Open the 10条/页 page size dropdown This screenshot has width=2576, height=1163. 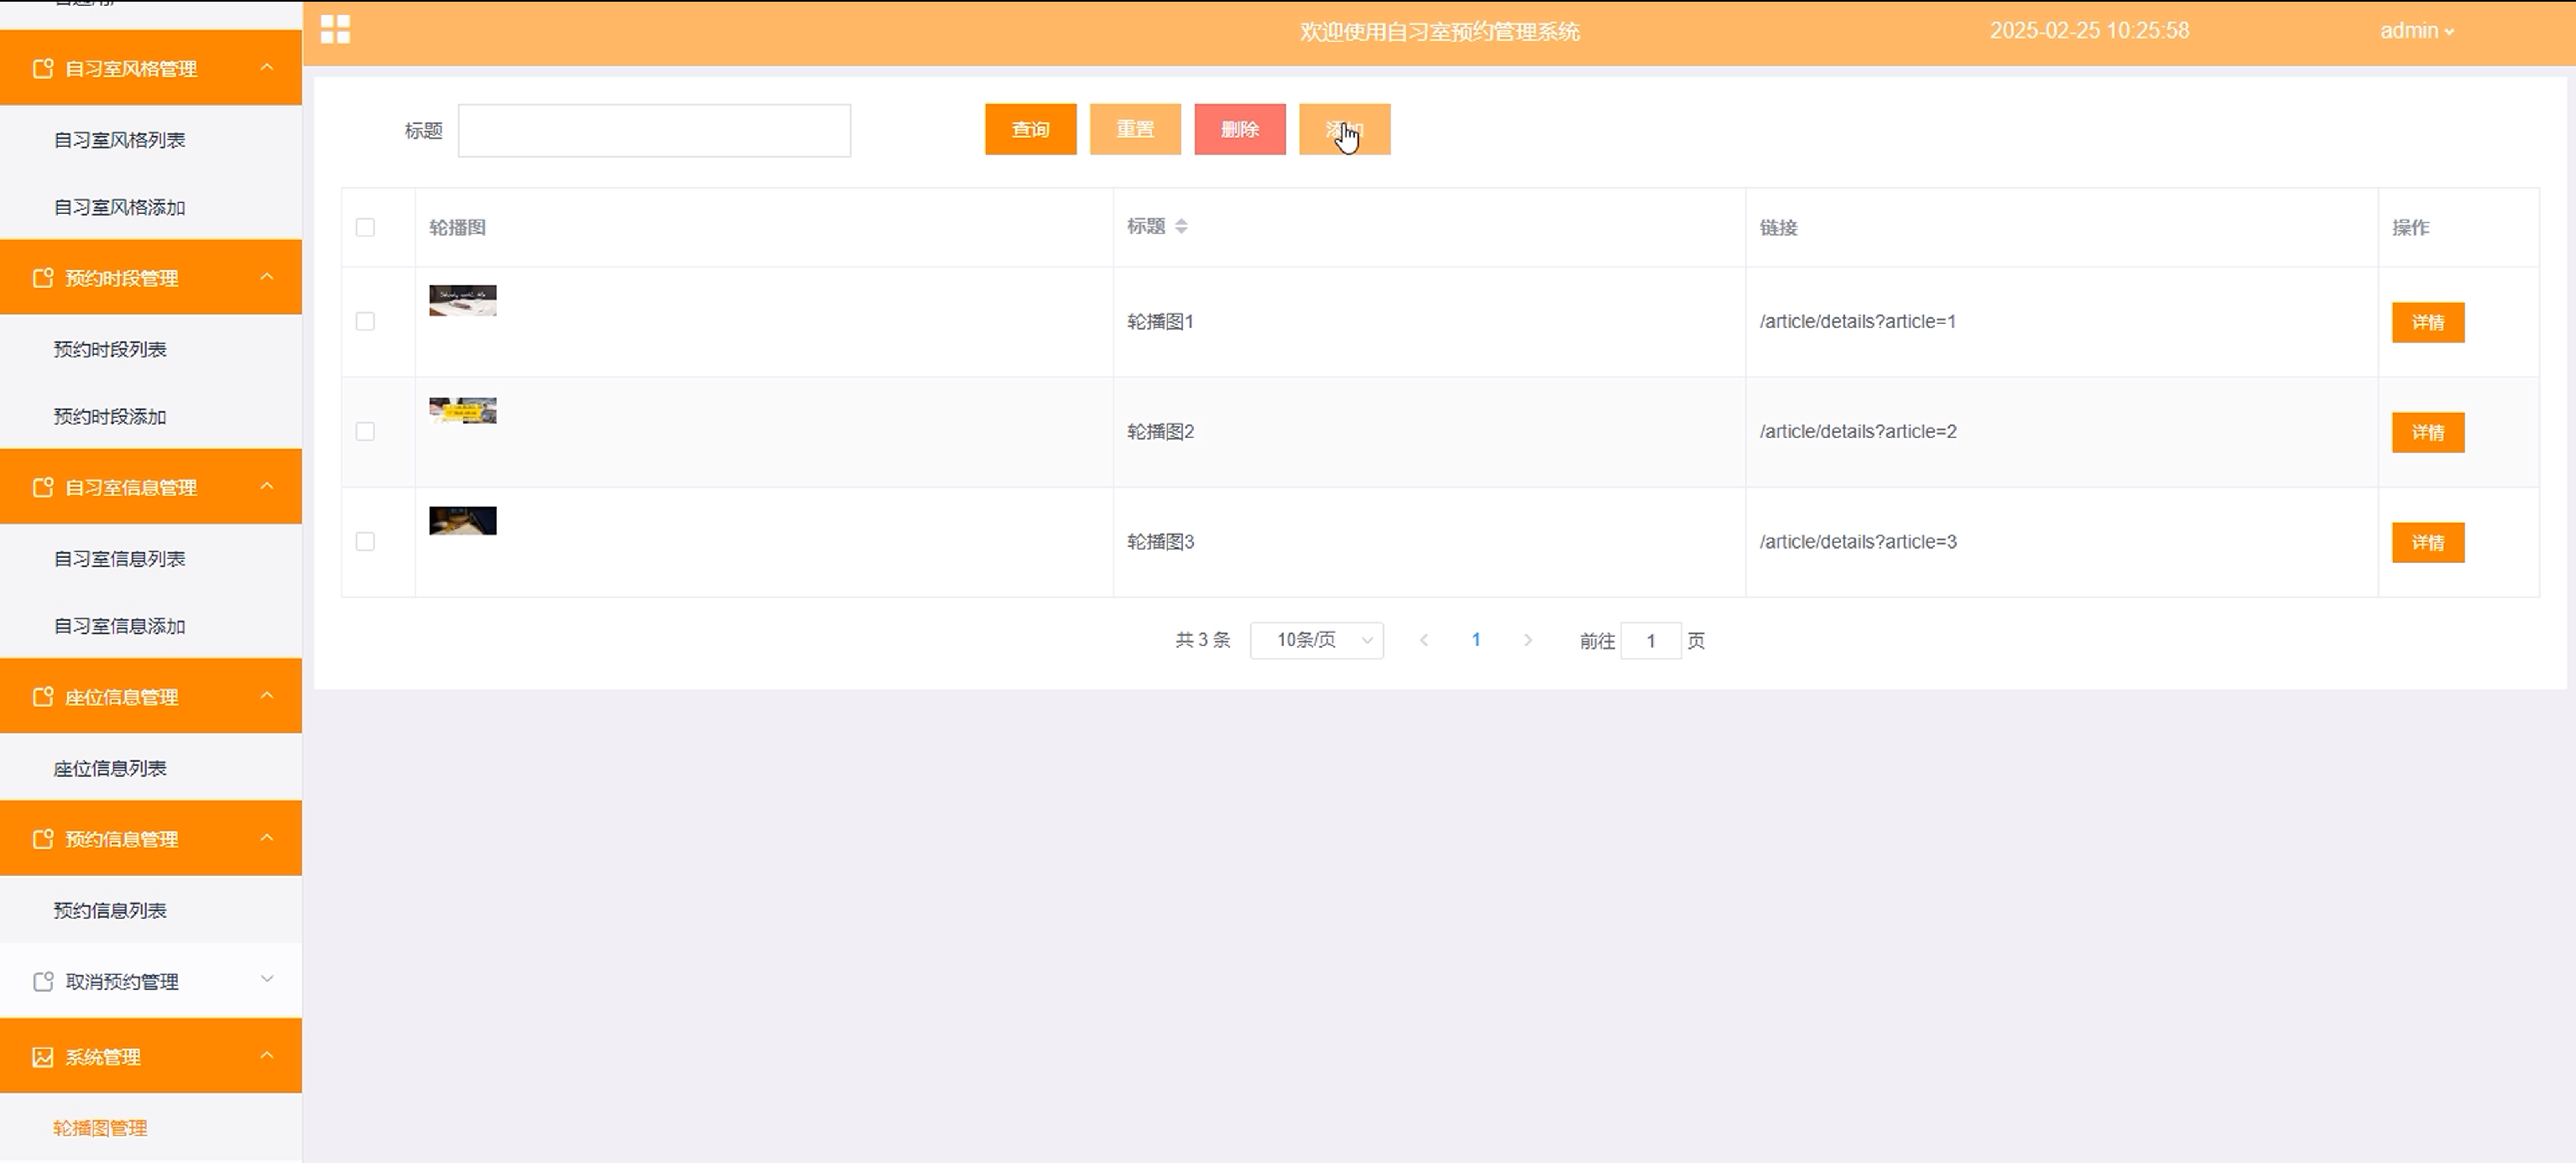click(x=1316, y=640)
